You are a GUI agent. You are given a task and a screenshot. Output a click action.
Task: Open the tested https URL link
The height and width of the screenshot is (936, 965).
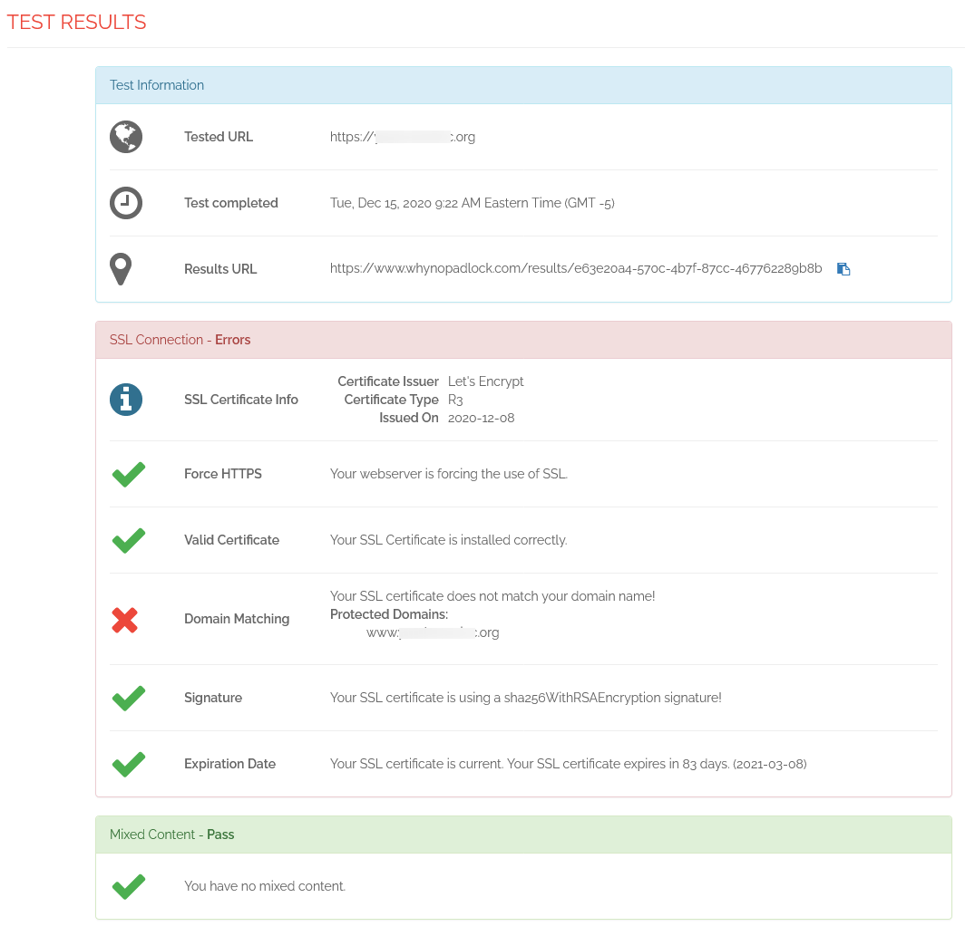pyautogui.click(x=403, y=137)
